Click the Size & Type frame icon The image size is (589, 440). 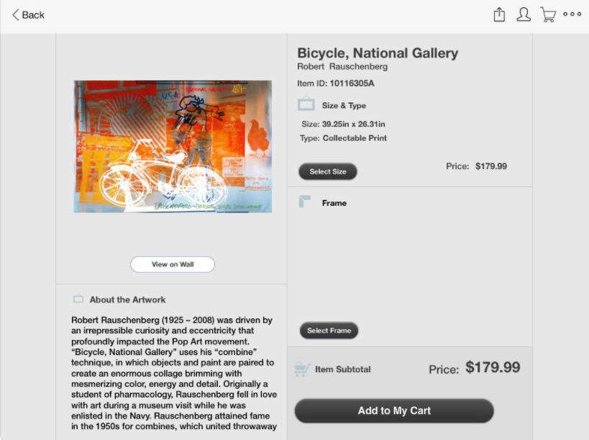tap(306, 104)
